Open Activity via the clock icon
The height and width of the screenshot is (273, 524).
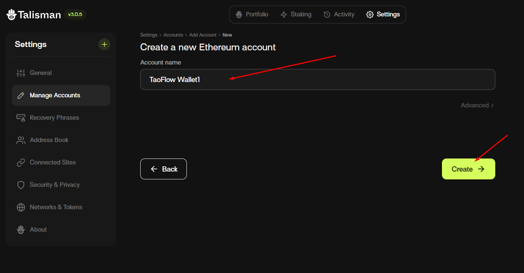(327, 14)
